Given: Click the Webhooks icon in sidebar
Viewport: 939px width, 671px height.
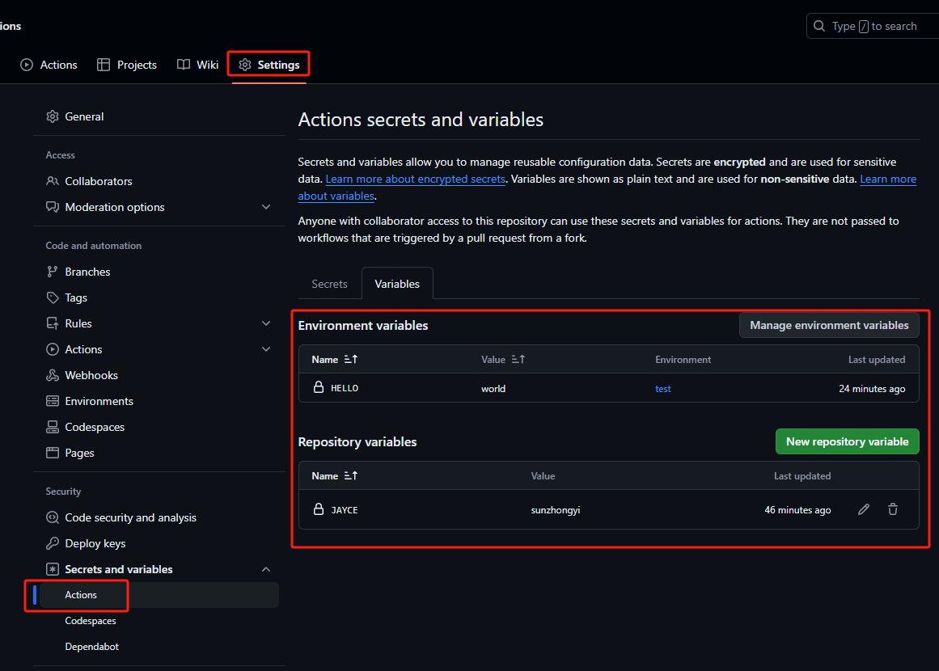Looking at the screenshot, I should (x=53, y=375).
